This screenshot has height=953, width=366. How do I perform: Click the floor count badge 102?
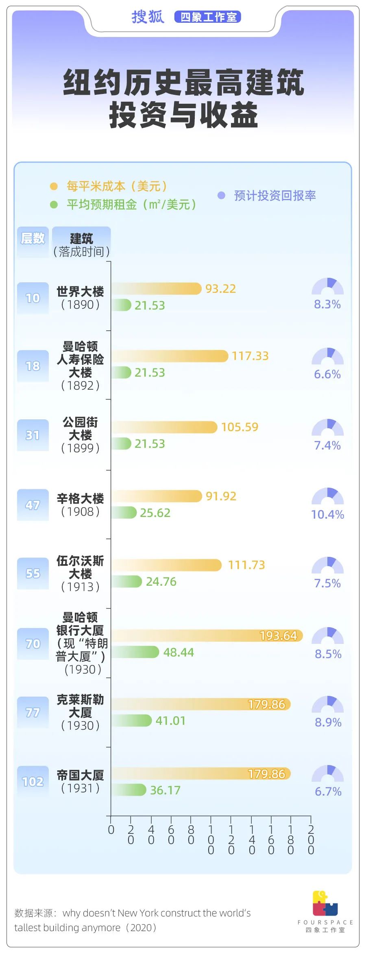pos(33,782)
